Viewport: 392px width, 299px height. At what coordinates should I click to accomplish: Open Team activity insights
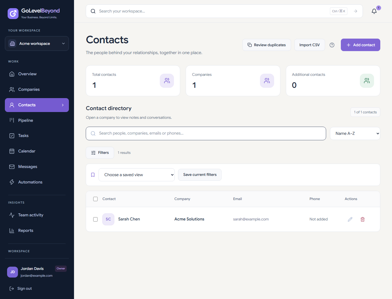37,215
